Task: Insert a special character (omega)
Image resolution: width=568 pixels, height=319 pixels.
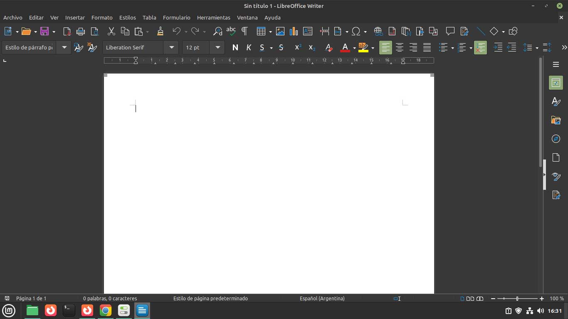Action: tap(356, 31)
